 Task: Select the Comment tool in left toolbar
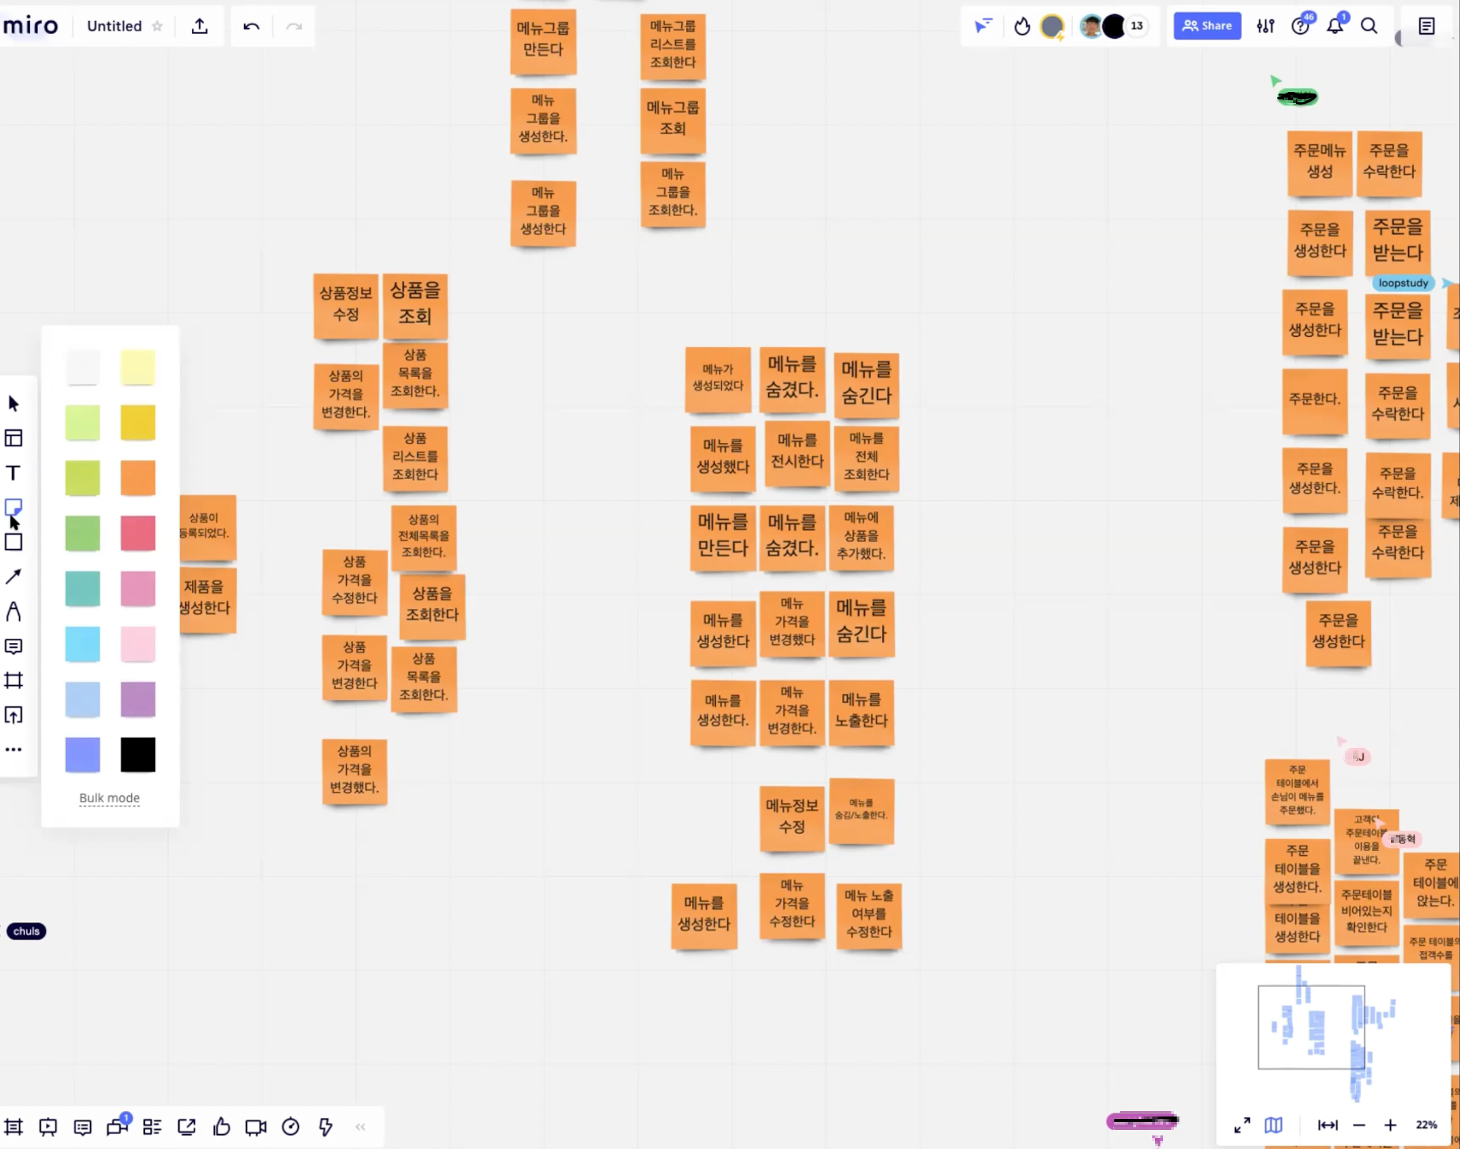click(x=13, y=646)
